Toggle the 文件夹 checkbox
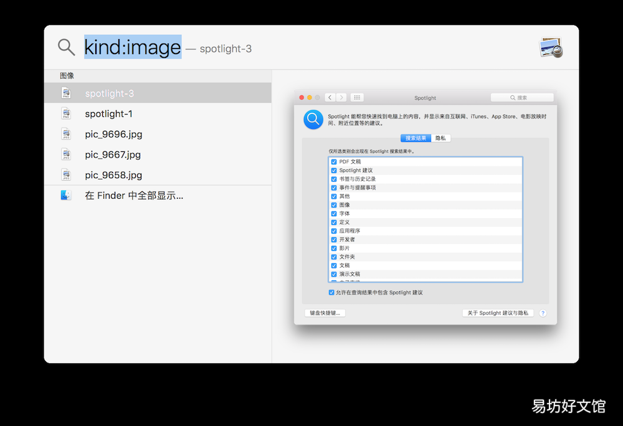 [334, 257]
